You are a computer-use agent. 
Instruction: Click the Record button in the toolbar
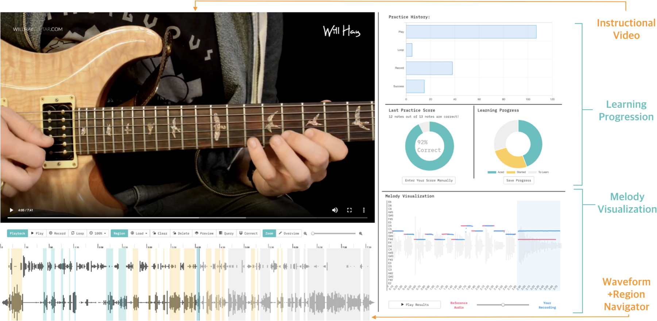pos(58,233)
